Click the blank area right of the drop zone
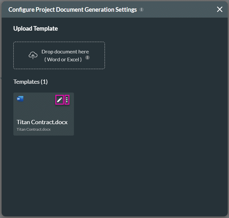The width and height of the screenshot is (229, 218). tap(163, 55)
